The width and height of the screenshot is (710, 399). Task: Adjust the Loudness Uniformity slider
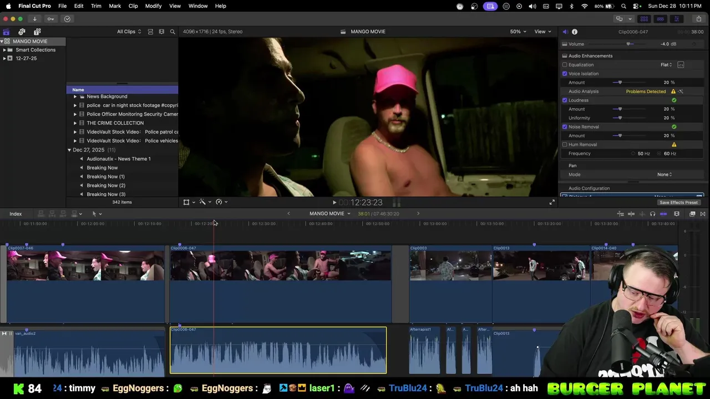620,118
